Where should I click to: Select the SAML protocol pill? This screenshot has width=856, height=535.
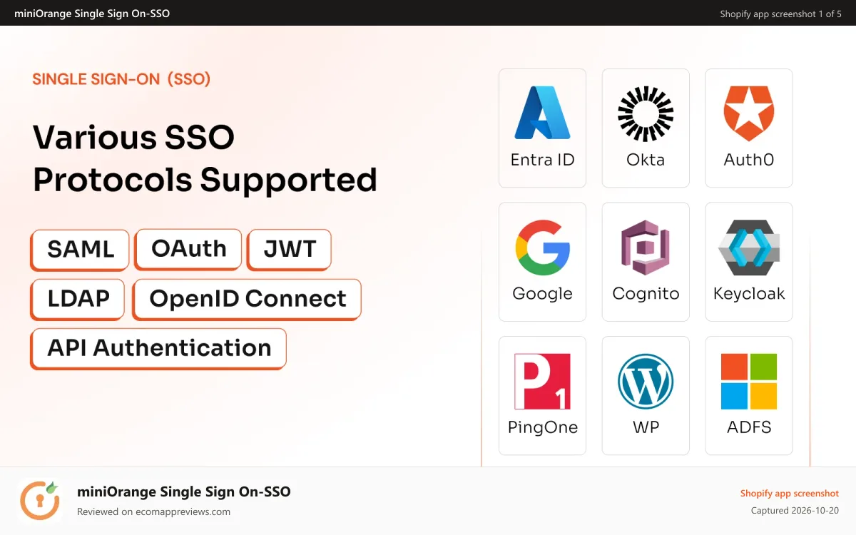80,250
